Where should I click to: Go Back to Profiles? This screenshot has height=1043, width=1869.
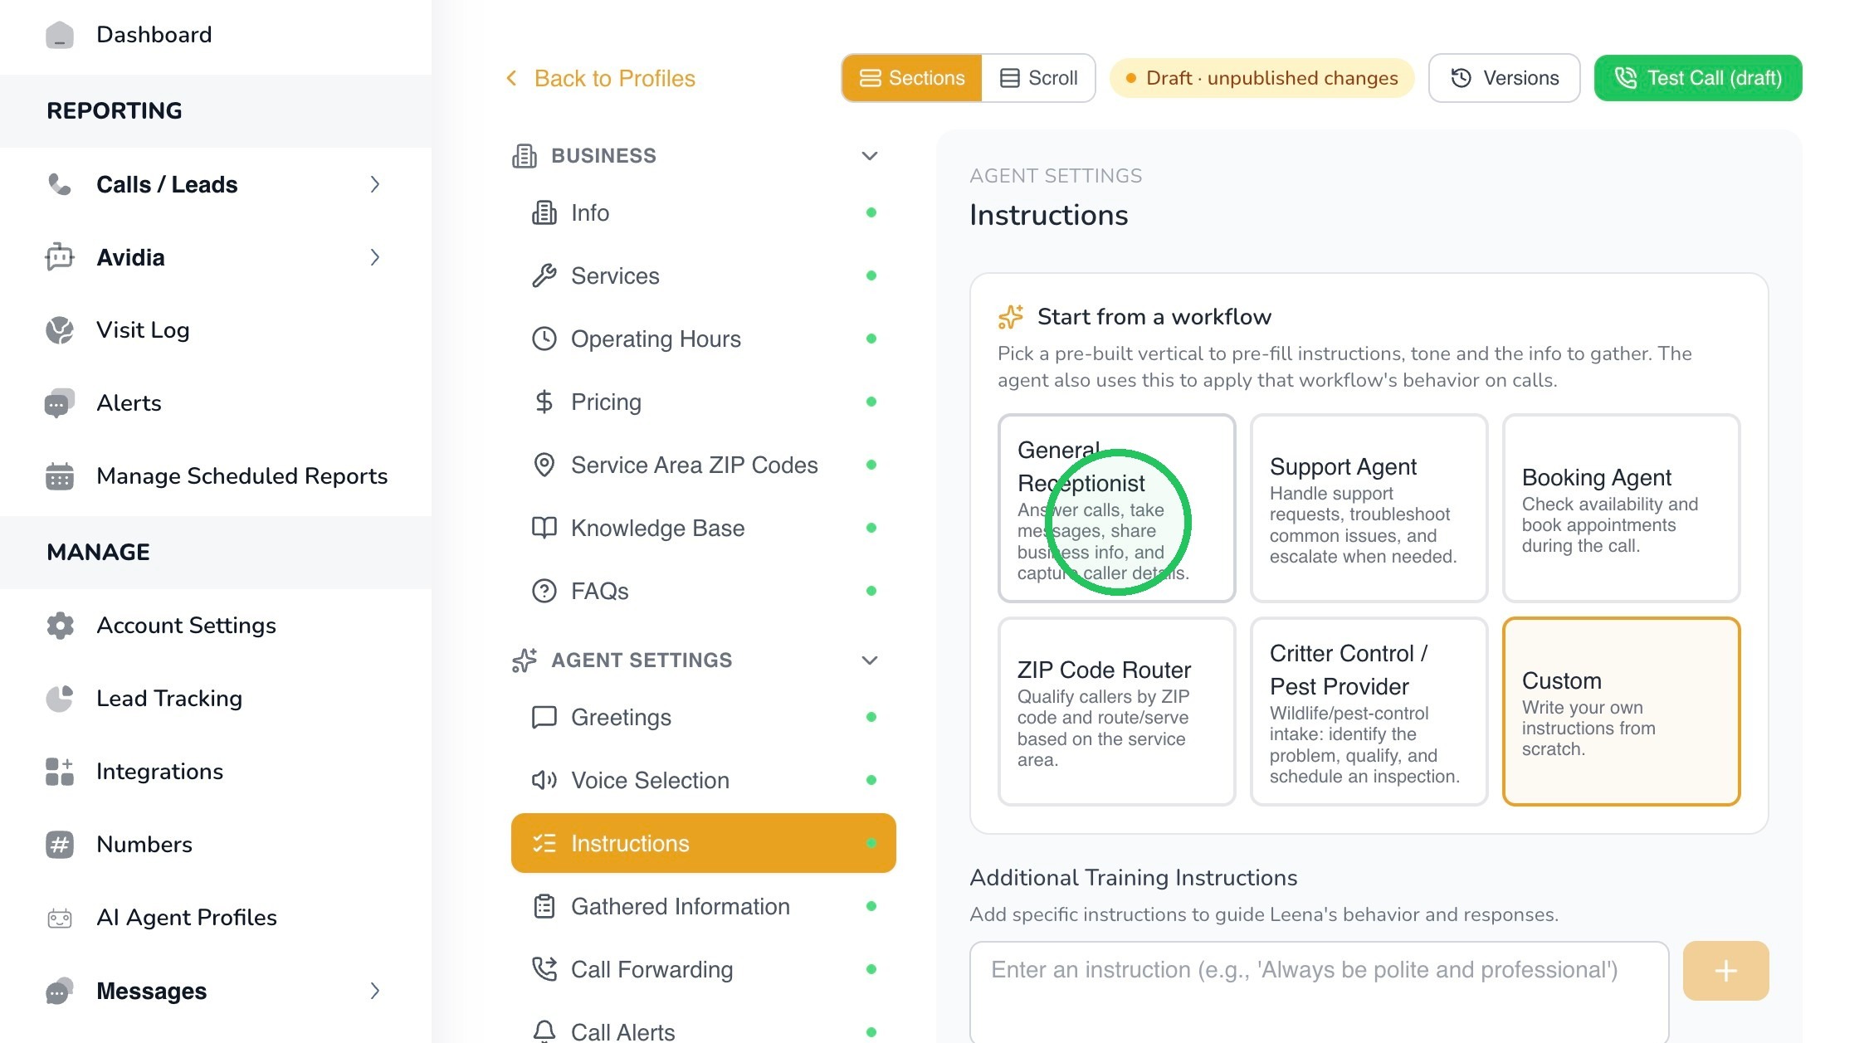pos(600,78)
